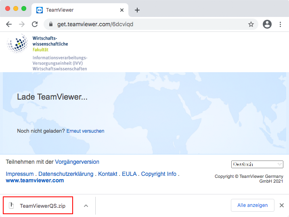
Task: Expand TeamViewerQS.zip download options chevron
Action: point(86,206)
